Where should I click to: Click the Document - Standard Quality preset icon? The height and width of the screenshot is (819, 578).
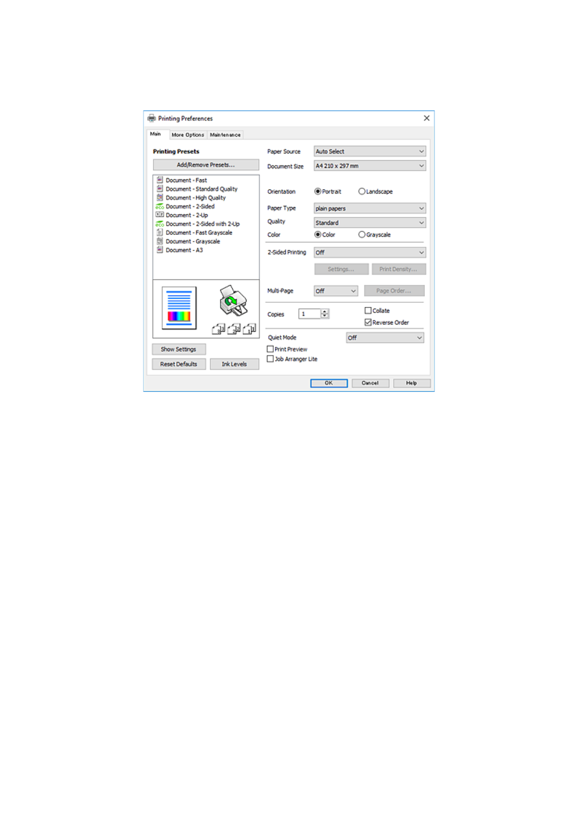click(159, 189)
